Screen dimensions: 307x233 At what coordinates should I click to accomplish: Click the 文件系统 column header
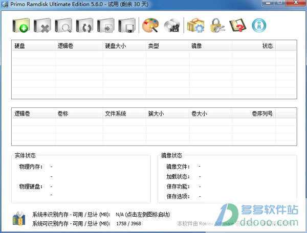click(x=124, y=113)
